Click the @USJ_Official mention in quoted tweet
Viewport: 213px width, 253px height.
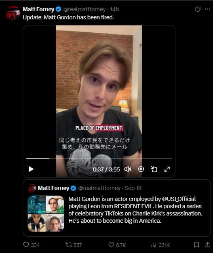tap(179, 199)
